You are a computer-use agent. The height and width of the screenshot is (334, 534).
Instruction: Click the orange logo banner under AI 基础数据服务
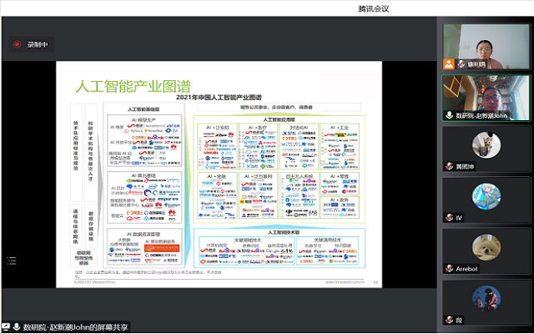(x=162, y=248)
